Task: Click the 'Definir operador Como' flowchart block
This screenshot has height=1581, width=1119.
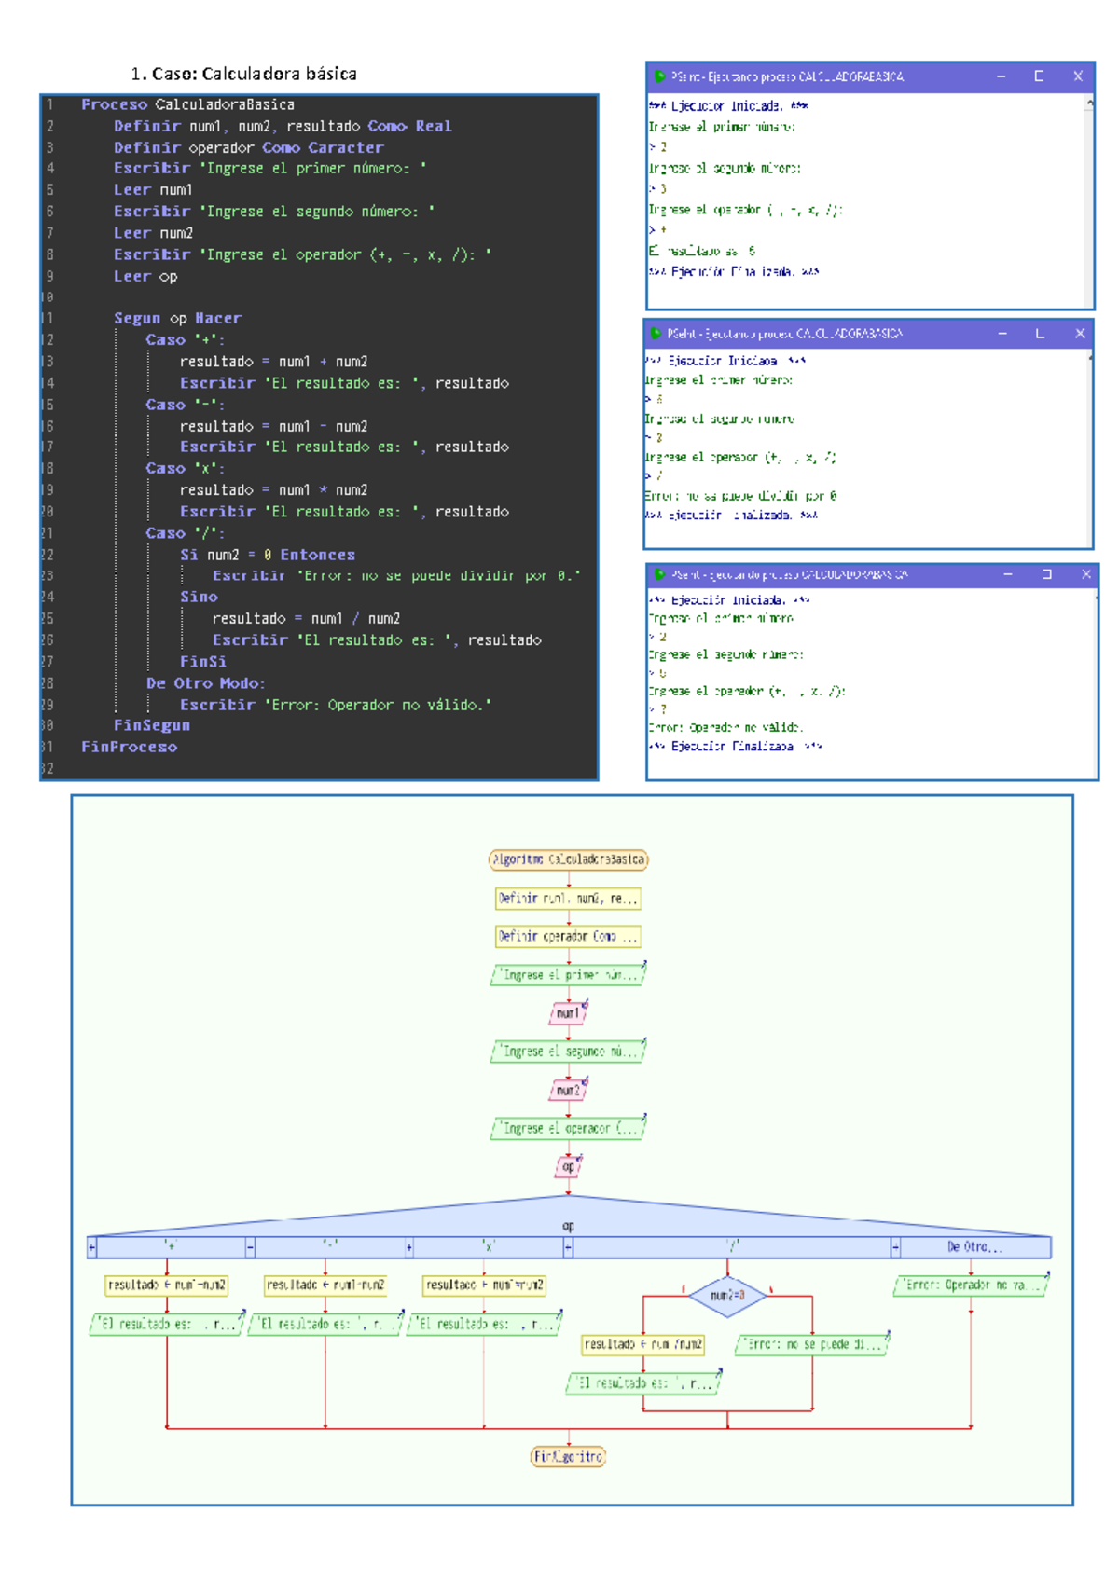Action: tap(568, 936)
